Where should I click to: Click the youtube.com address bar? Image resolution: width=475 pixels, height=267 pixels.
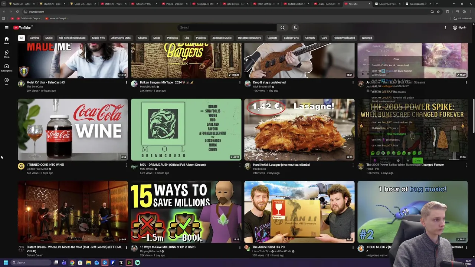point(226,11)
